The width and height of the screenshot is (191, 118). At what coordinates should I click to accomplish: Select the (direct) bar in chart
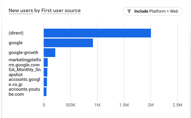click(97, 33)
